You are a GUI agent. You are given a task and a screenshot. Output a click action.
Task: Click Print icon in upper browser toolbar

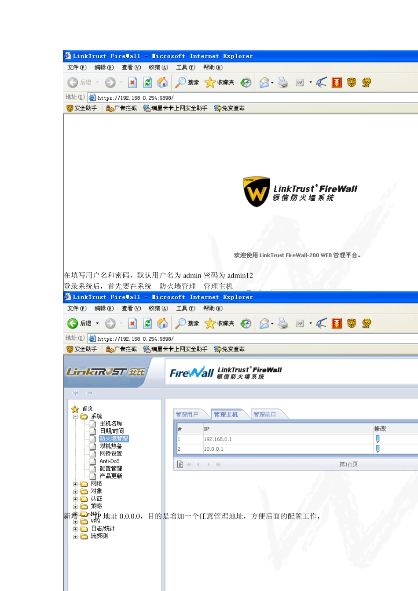[283, 82]
